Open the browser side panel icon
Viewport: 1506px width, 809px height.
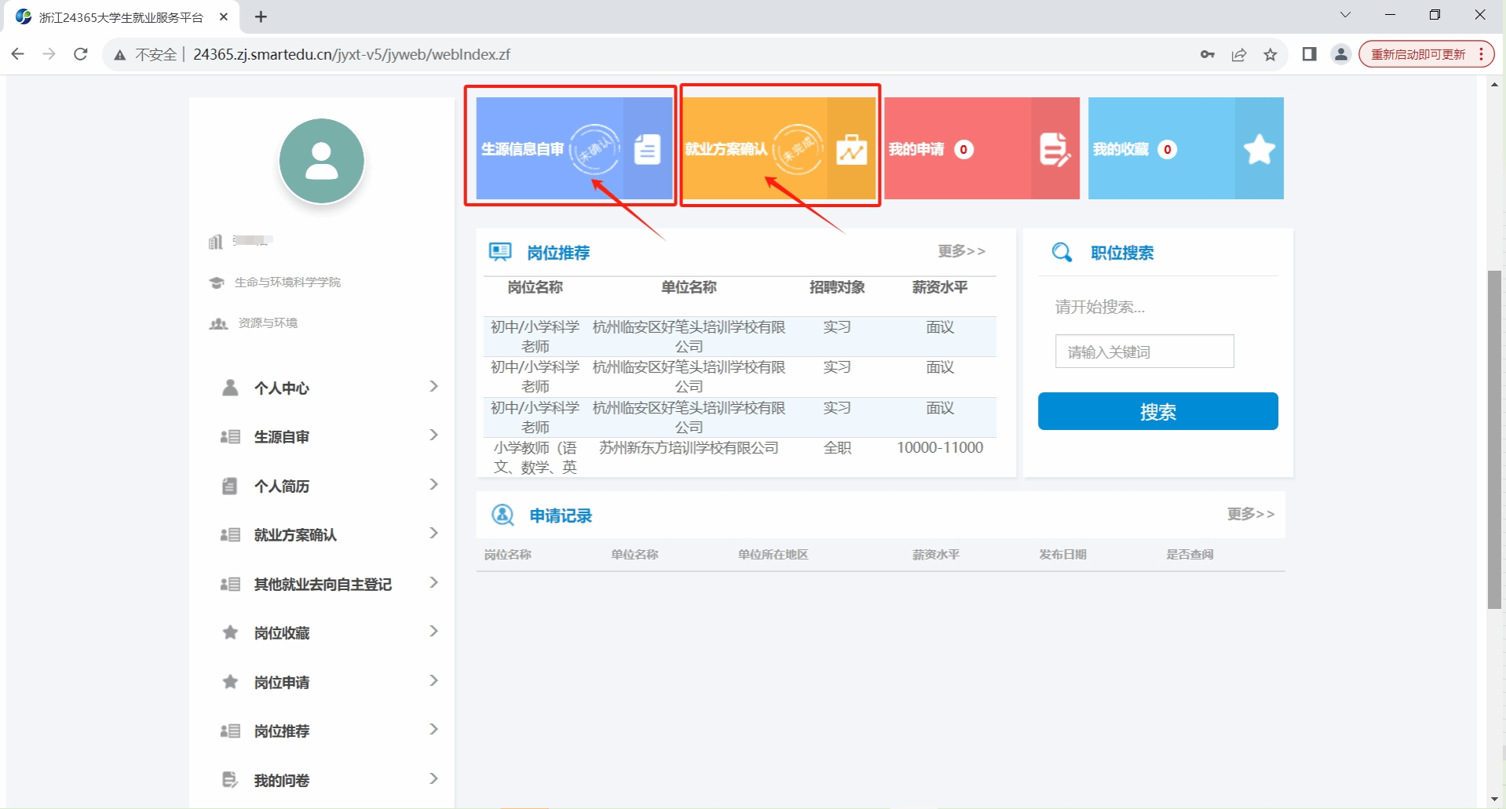click(x=1309, y=54)
